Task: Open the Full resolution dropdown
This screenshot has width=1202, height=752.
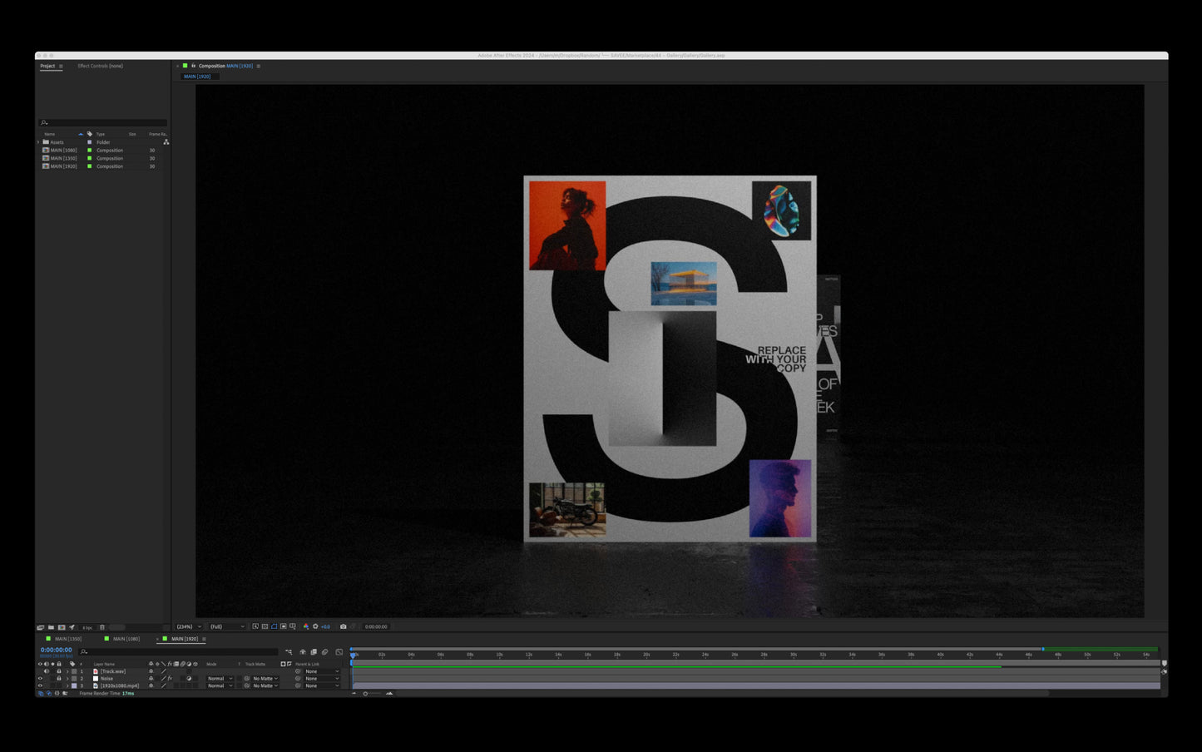Action: pos(227,626)
